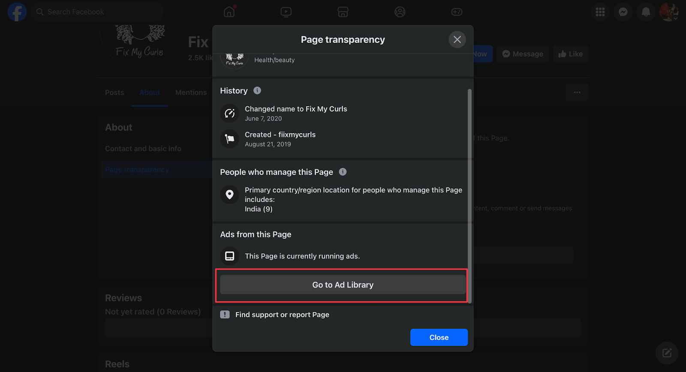
Task: Click the Go to Ad Library button
Action: tap(343, 285)
